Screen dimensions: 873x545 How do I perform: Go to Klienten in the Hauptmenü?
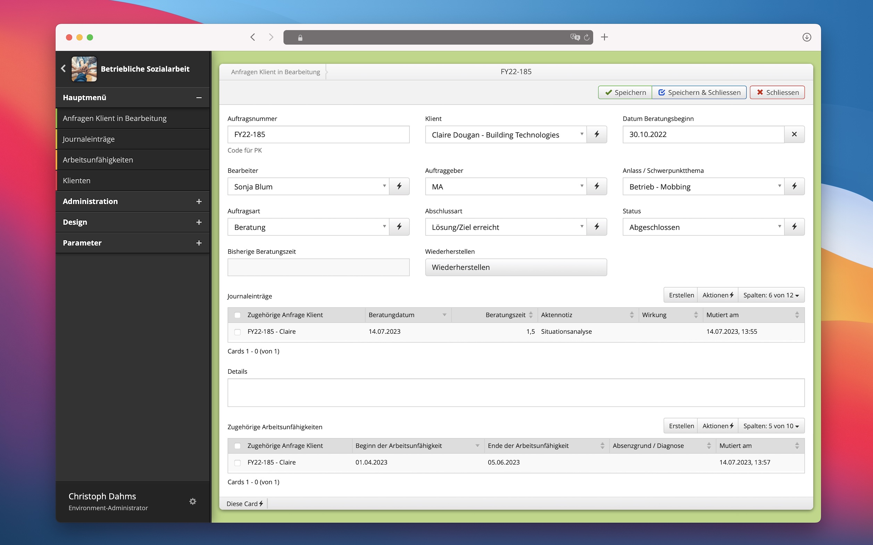(77, 181)
